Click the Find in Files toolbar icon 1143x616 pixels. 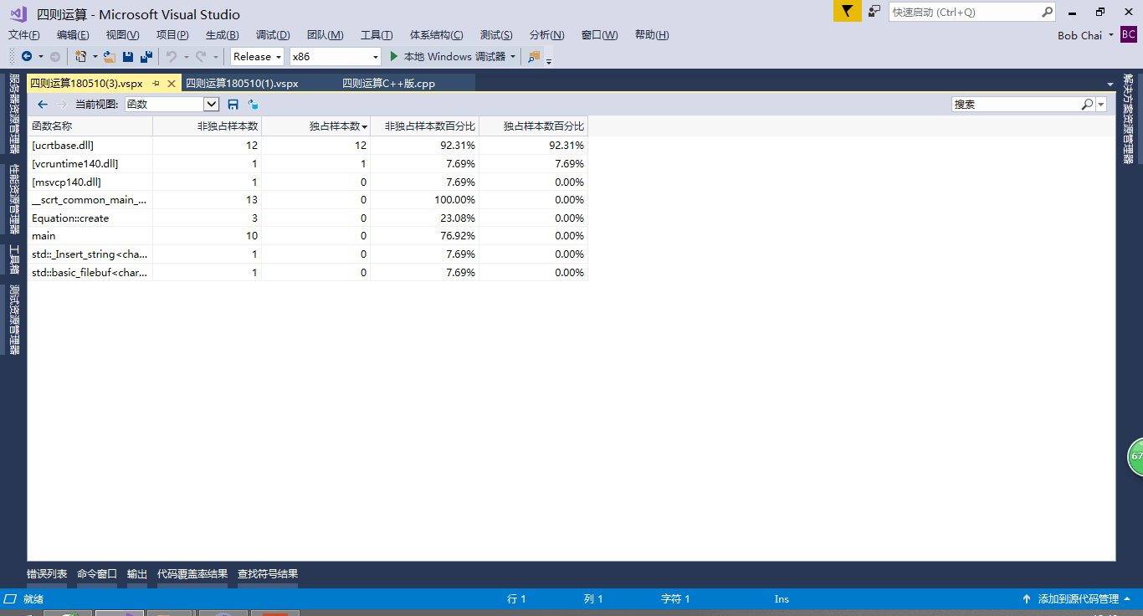533,57
